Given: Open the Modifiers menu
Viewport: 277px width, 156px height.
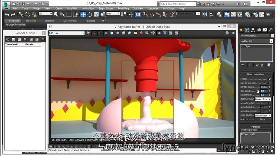Looking at the screenshot, I should click(72, 9).
